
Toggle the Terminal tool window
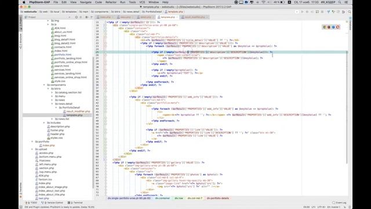pos(75,203)
